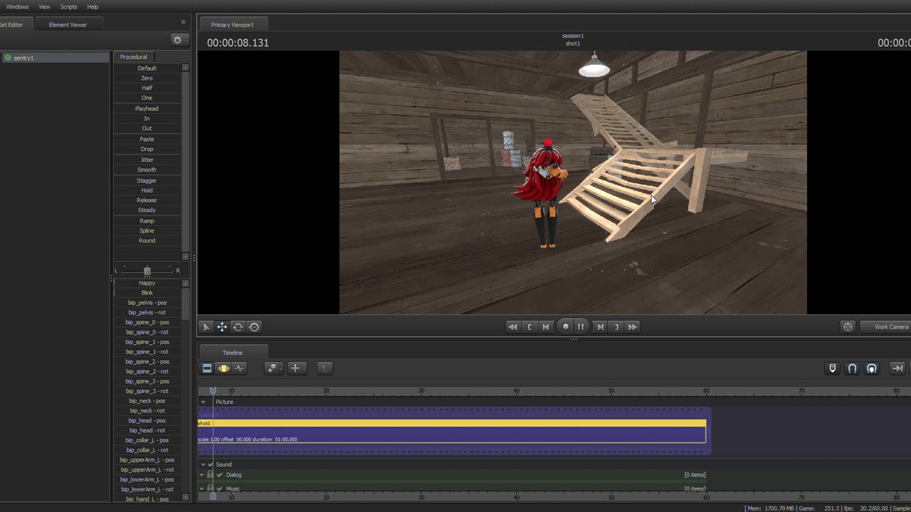Select the bip_pelvis - pos control
911x512 pixels.
coord(147,303)
